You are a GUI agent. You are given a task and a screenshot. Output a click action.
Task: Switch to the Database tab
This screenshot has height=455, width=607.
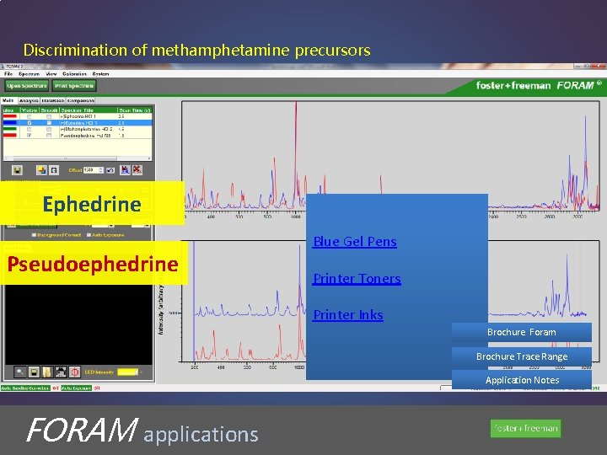[x=52, y=100]
